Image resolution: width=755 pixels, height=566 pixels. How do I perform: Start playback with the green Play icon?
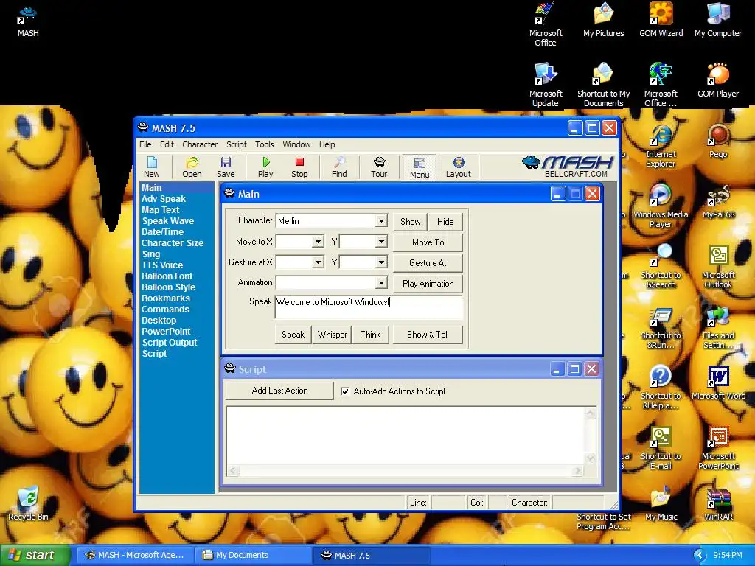click(265, 167)
